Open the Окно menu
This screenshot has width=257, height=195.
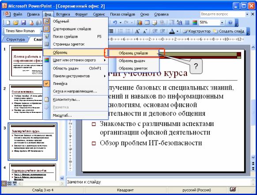click(x=144, y=14)
